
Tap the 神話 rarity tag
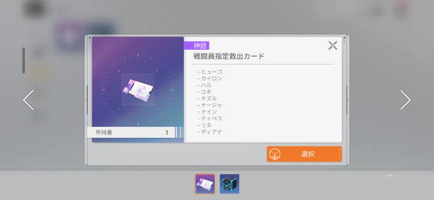[197, 46]
